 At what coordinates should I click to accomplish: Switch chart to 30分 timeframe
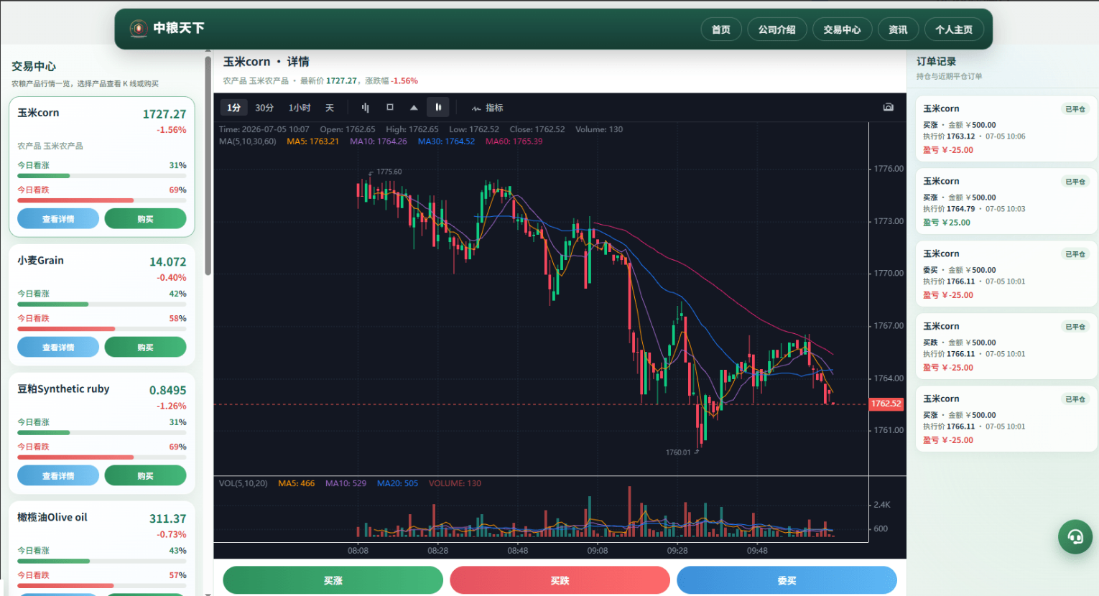(x=264, y=108)
